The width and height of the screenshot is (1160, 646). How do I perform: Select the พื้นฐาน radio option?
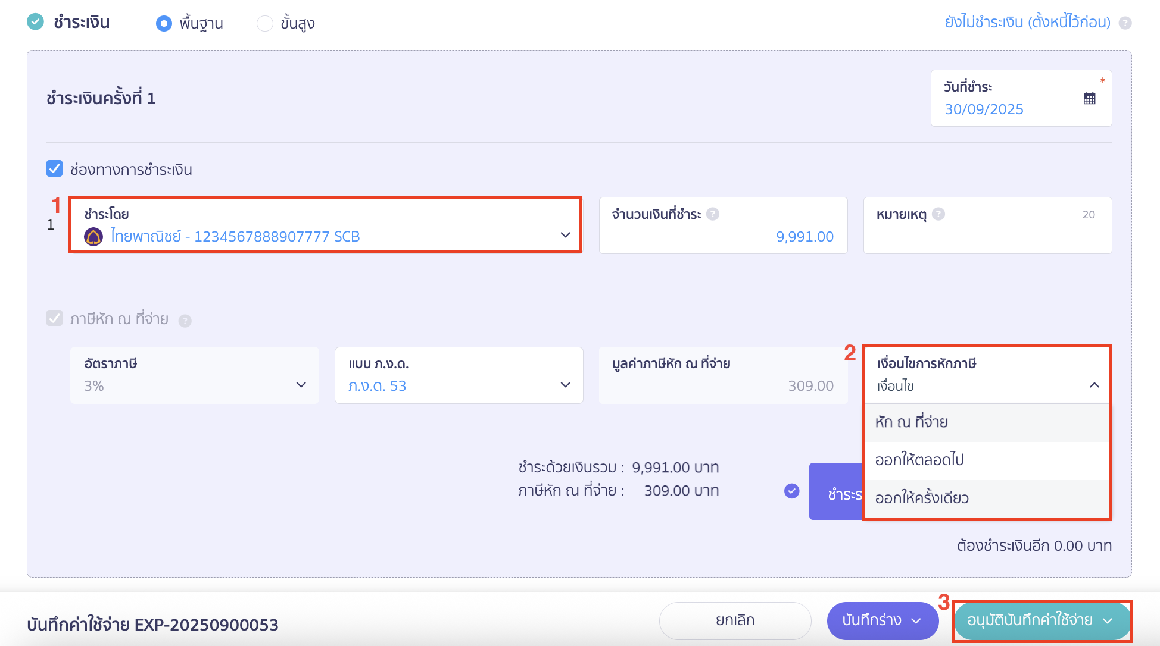[164, 23]
